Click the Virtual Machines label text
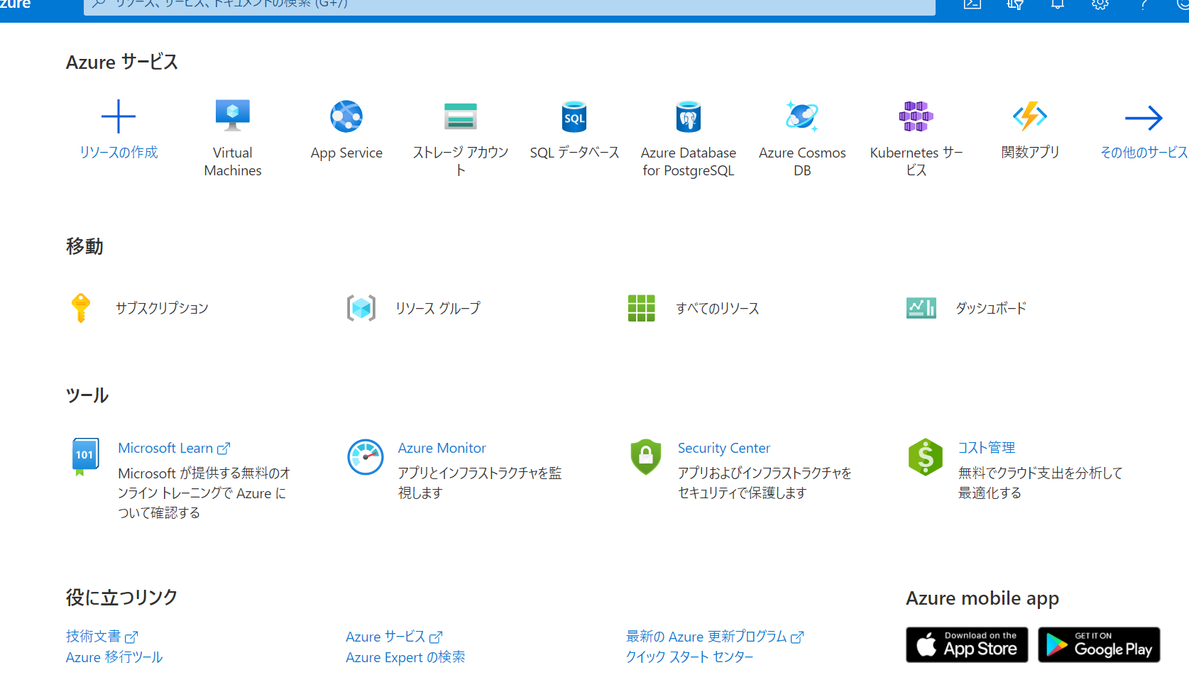The width and height of the screenshot is (1189, 692). [x=233, y=162]
